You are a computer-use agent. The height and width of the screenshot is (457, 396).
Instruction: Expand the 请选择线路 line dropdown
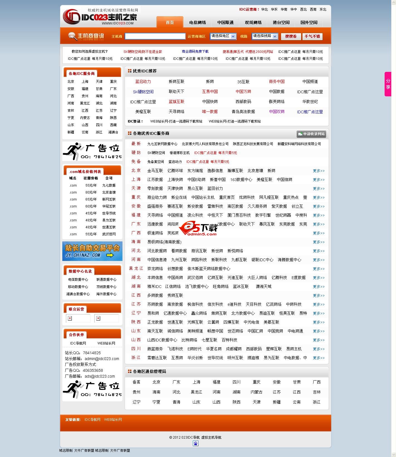(265, 36)
